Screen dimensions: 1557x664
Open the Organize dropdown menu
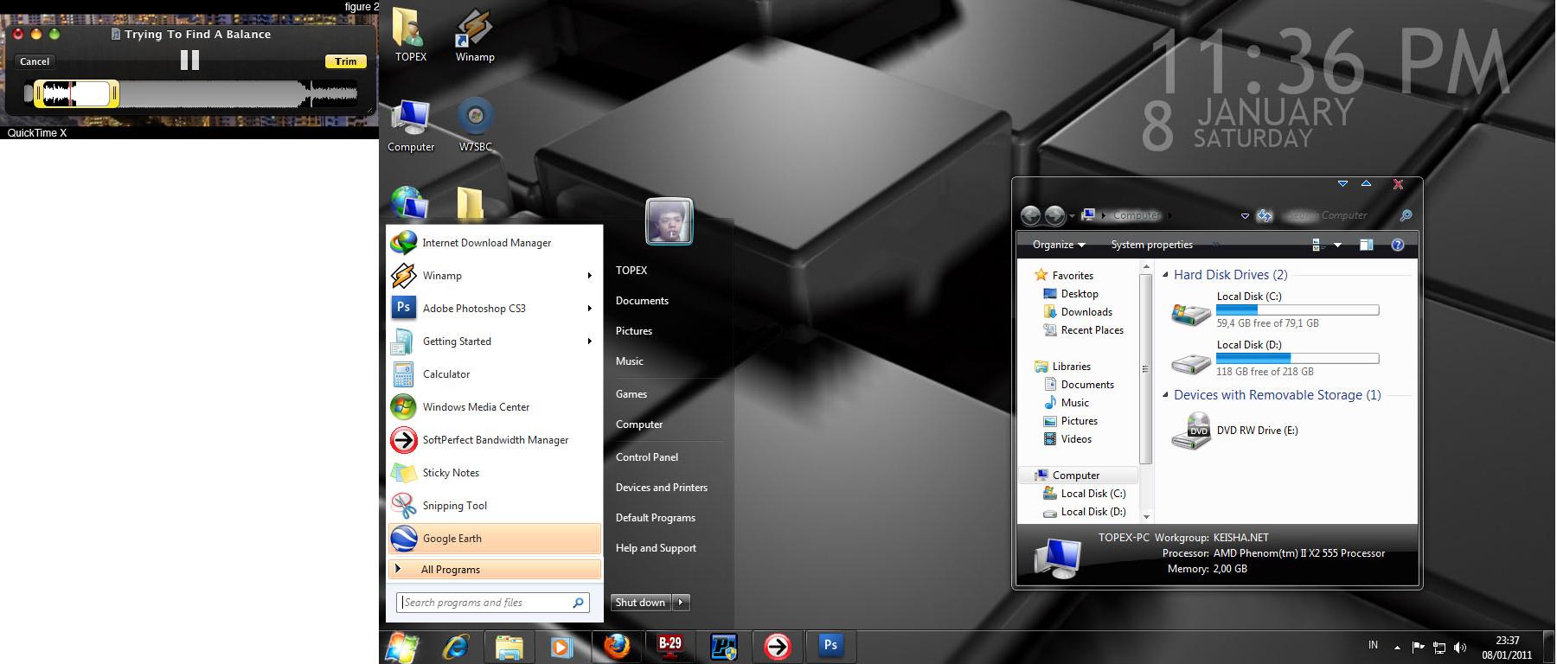click(1058, 245)
